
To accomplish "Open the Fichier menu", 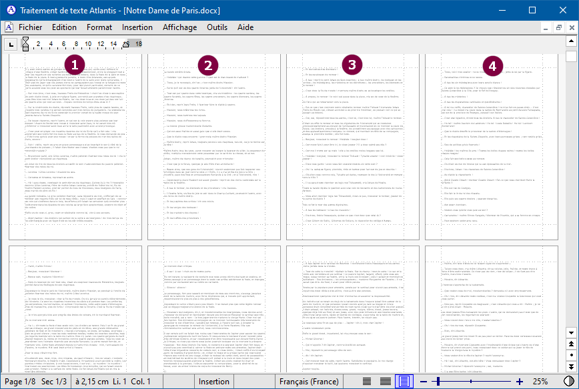I will 30,27.
